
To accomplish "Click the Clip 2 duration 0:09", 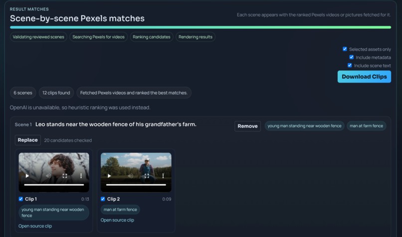I will [167, 199].
